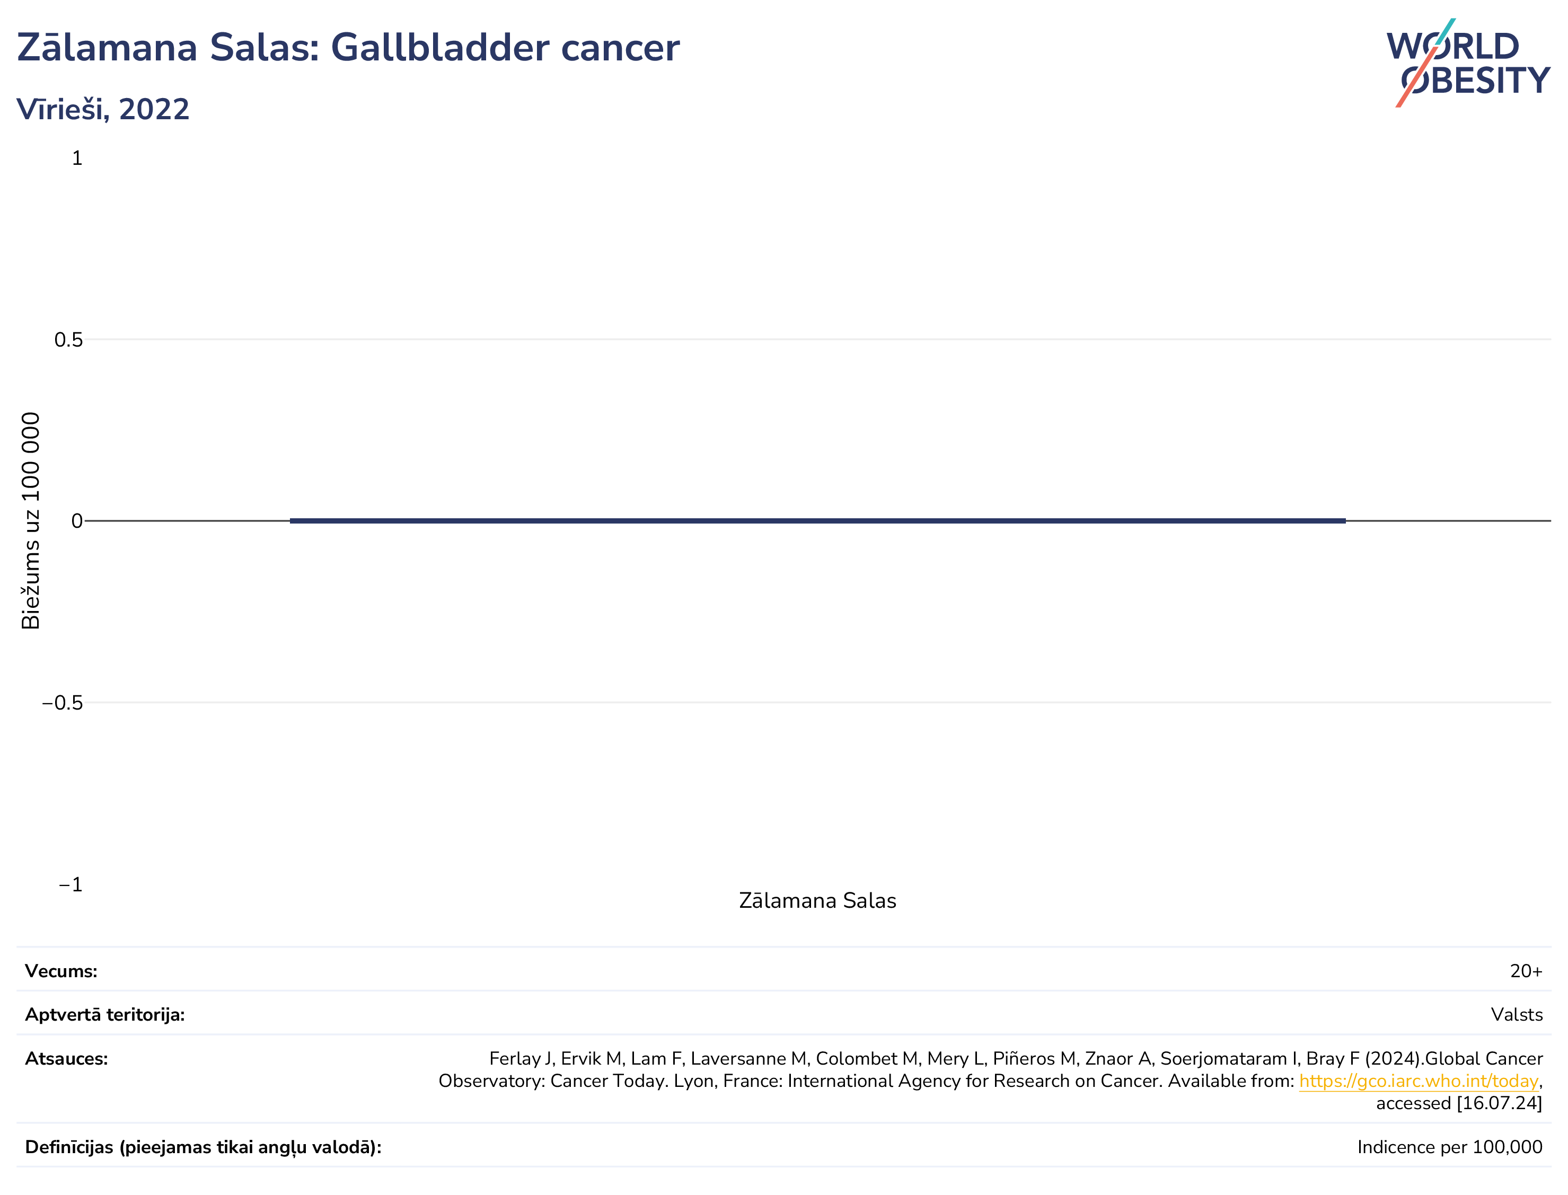Click the −1 y-axis tick label
1568x1195 pixels.
tap(71, 884)
